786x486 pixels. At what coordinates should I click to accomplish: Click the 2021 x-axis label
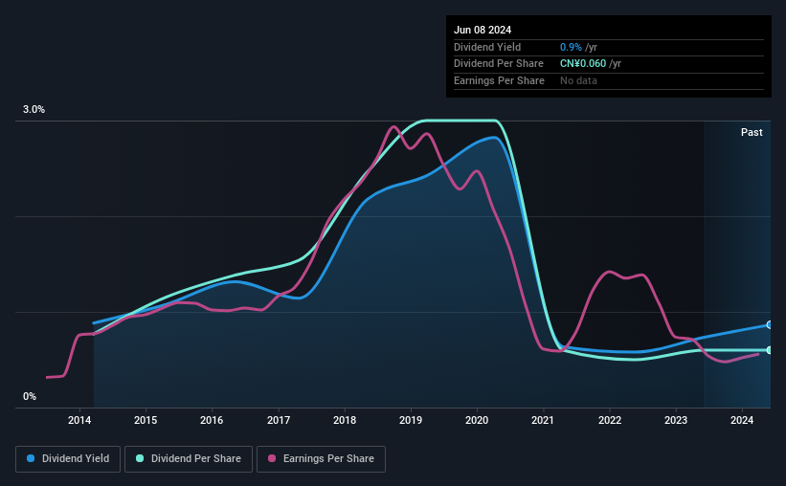pyautogui.click(x=543, y=420)
